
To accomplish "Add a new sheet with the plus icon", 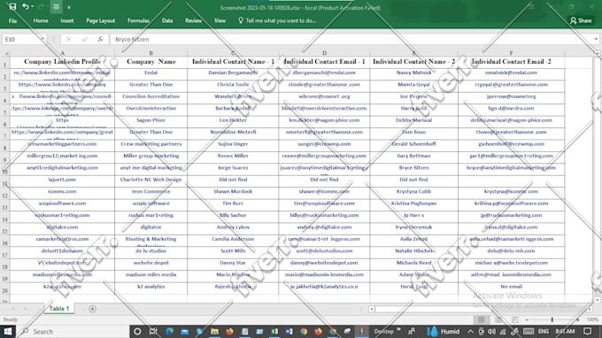I will tap(93, 309).
